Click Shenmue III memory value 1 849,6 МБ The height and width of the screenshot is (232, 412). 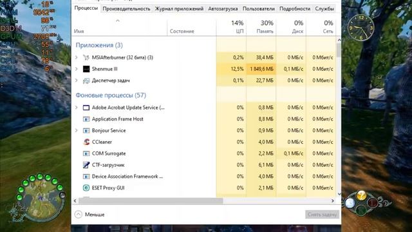pyautogui.click(x=262, y=69)
